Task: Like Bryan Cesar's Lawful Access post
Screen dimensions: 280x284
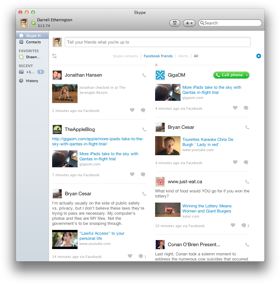Action: click(130, 256)
